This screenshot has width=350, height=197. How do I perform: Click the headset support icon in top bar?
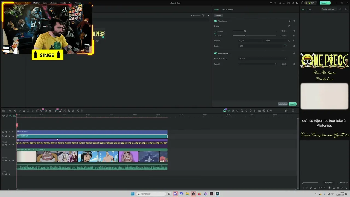pos(297,3)
